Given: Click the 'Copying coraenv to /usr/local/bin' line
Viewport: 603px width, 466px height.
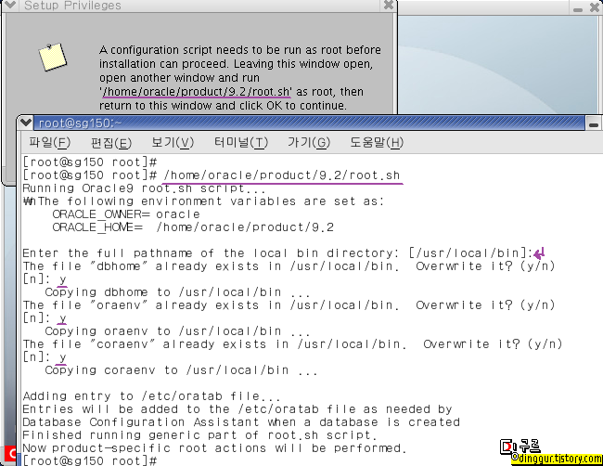Looking at the screenshot, I should 181,370.
